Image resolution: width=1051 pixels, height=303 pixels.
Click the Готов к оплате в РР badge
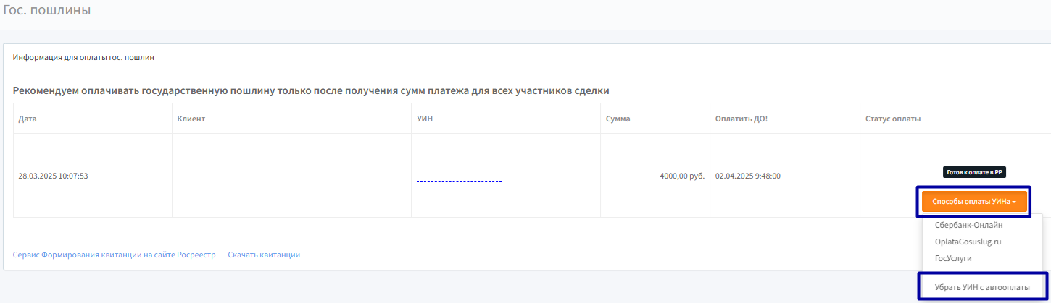[975, 172]
